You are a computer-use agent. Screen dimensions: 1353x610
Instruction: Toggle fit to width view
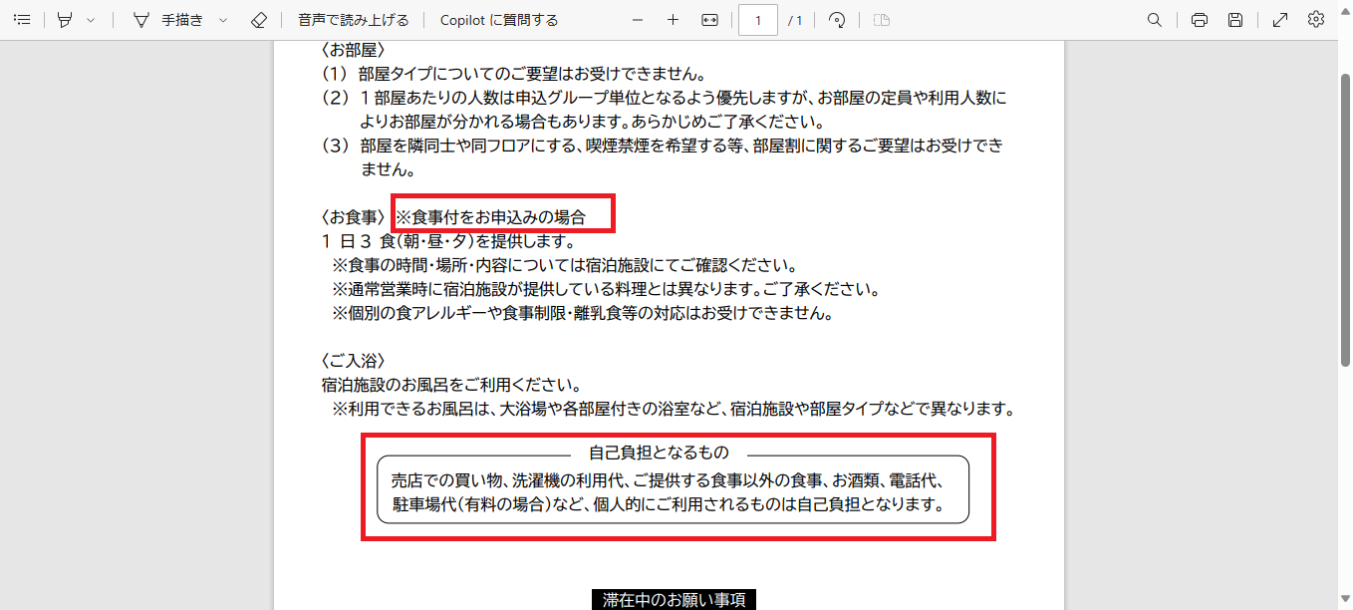click(x=709, y=20)
